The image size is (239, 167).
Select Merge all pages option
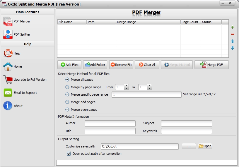pyautogui.click(x=67, y=80)
